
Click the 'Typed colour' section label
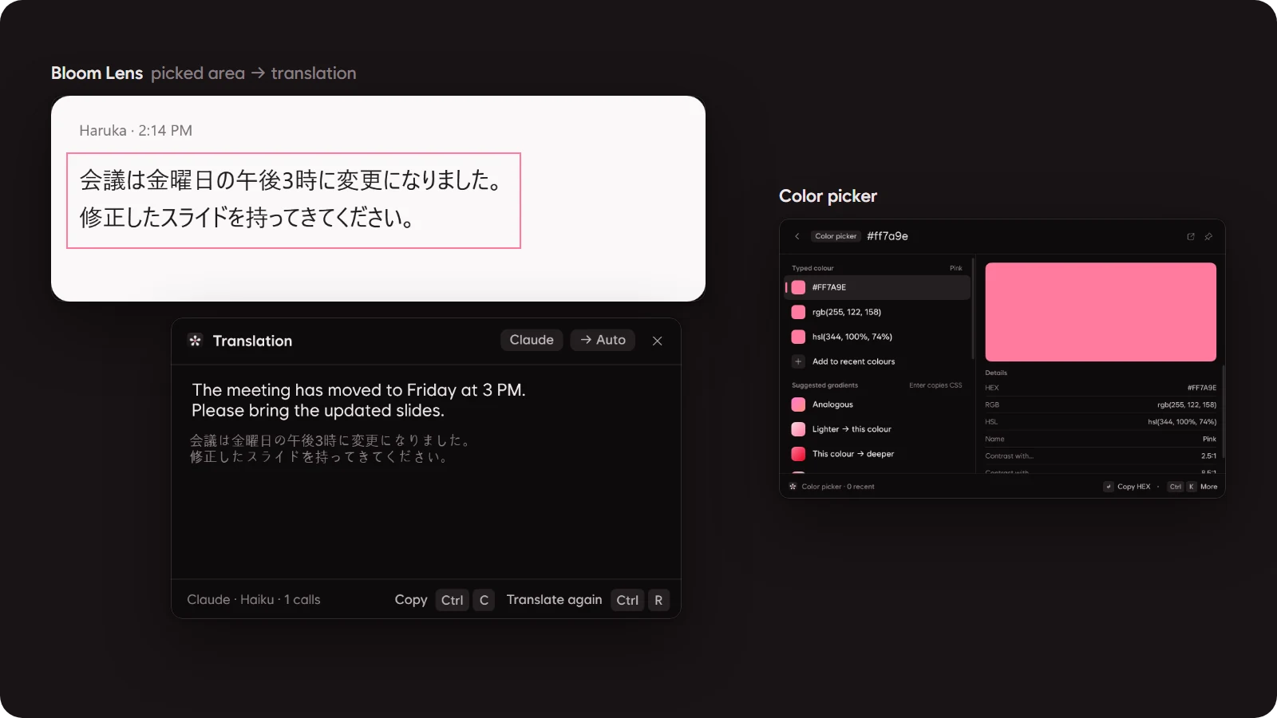point(812,268)
